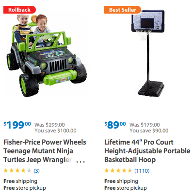Click the basketball hoop's star rating
193x196 pixels.
coord(118,171)
